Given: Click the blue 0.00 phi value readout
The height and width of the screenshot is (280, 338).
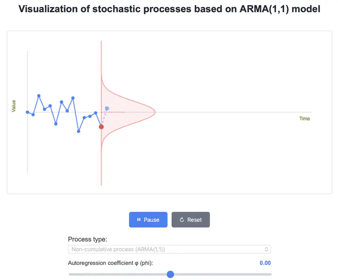Looking at the screenshot, I should tap(265, 263).
